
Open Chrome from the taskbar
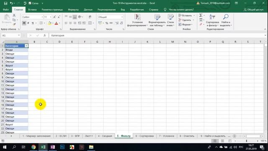point(33,147)
